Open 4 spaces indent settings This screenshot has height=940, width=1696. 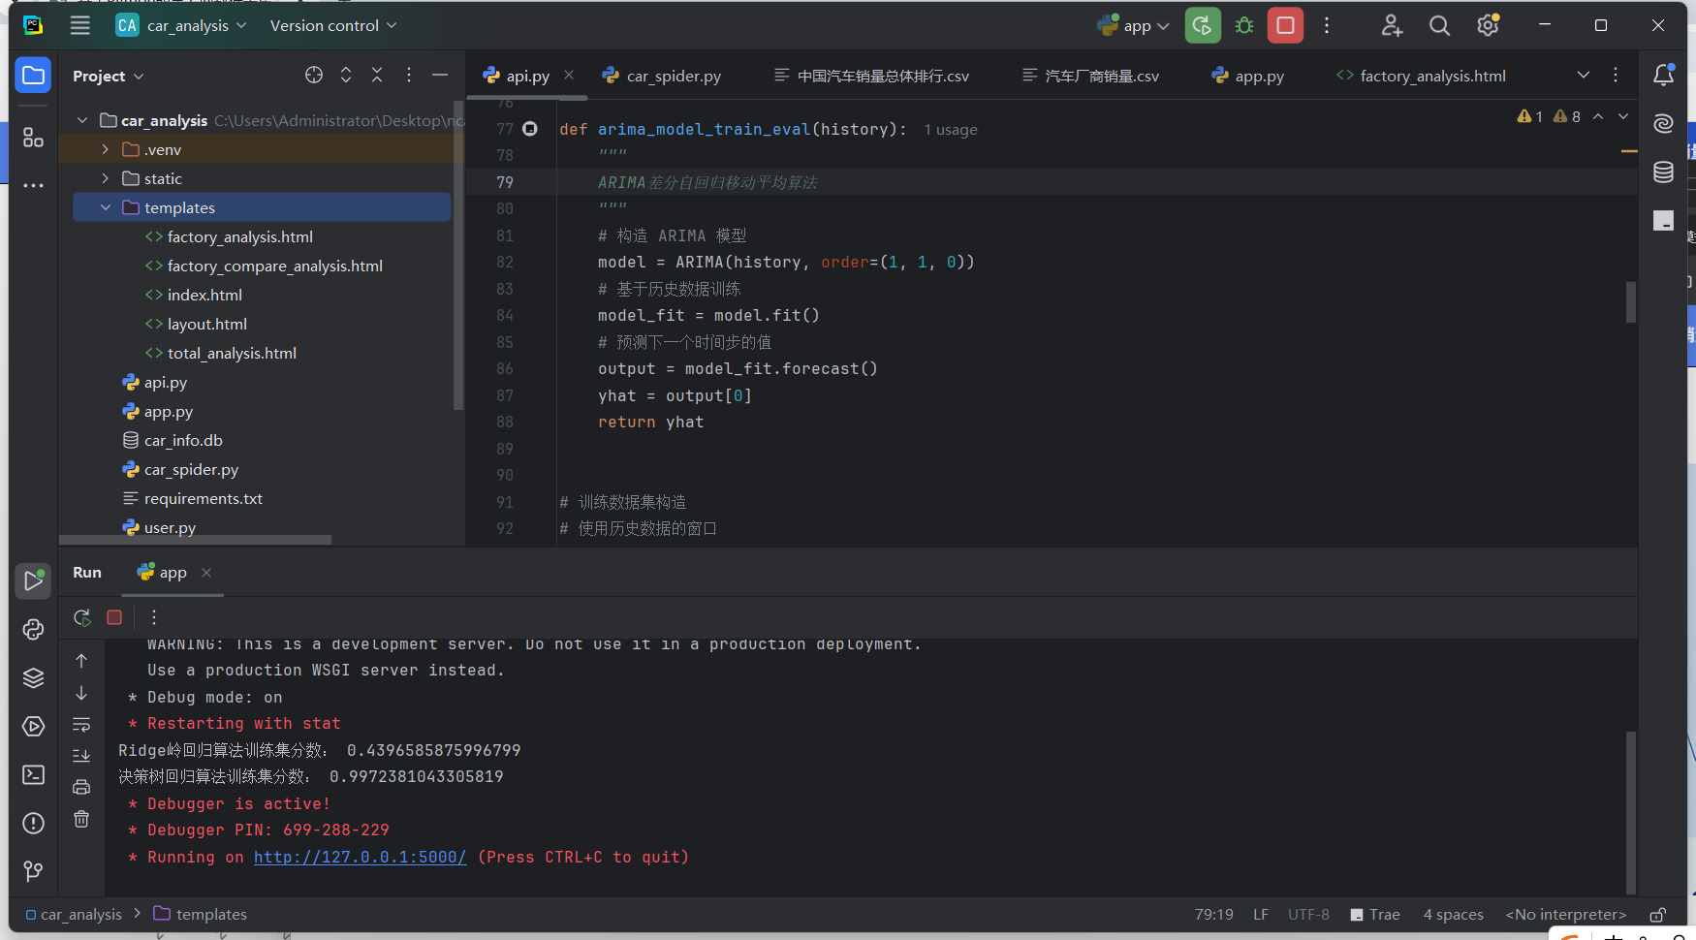click(1453, 915)
